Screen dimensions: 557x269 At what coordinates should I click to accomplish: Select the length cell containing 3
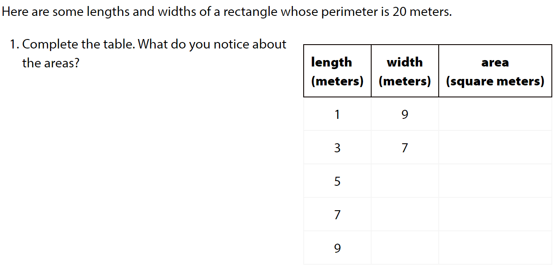pos(337,148)
